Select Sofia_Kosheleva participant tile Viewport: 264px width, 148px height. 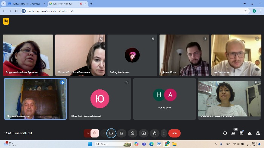coord(132,55)
